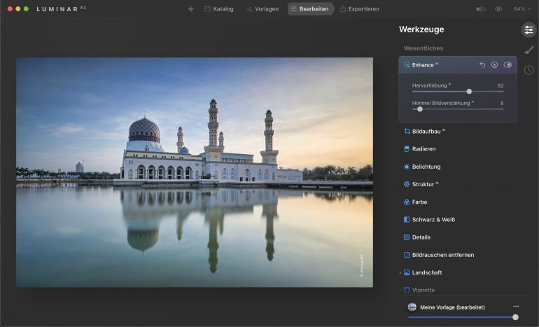Toggle Enhance tool visibility eye
The image size is (539, 327).
pyautogui.click(x=507, y=64)
